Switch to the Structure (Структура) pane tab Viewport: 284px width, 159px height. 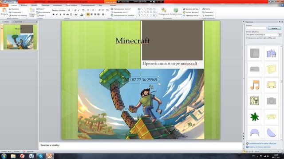(x=18, y=22)
